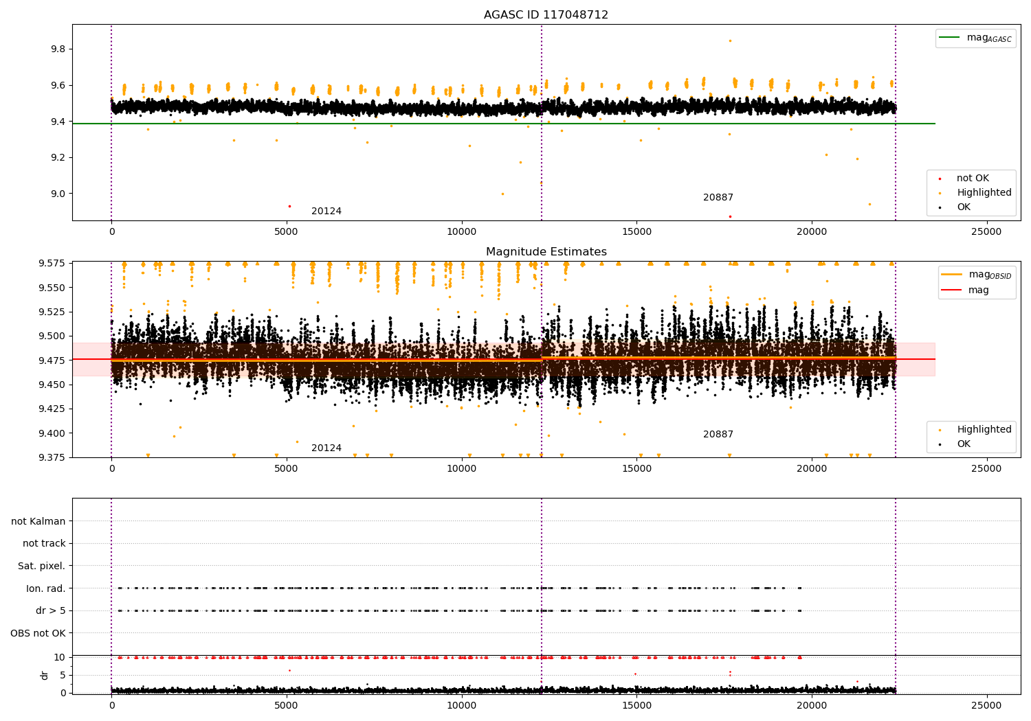Click the 'AGASC ID 117048712' plot title

546,15
